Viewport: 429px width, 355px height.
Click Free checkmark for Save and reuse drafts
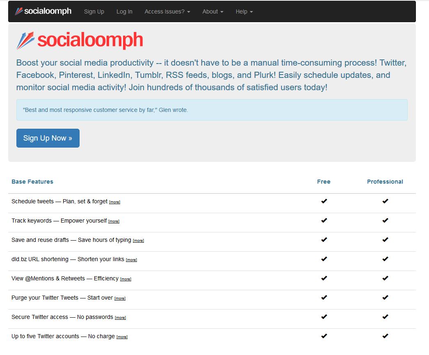[x=324, y=239]
